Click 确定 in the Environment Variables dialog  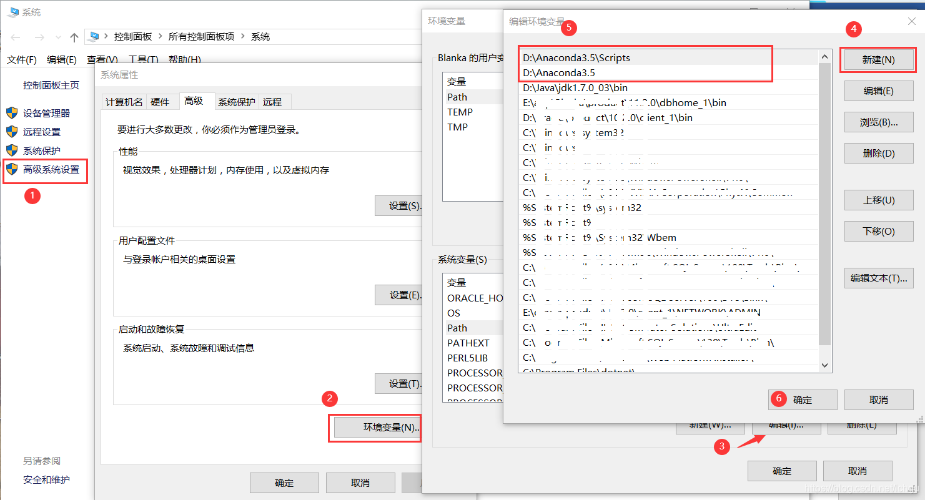[x=782, y=471]
